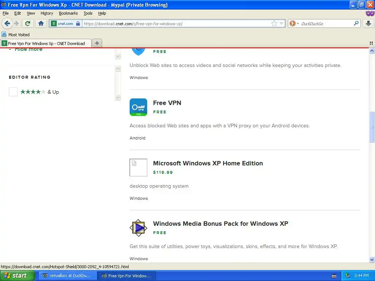Click the Free VPN app icon
Screen dimensions: 375x281
coord(138,107)
